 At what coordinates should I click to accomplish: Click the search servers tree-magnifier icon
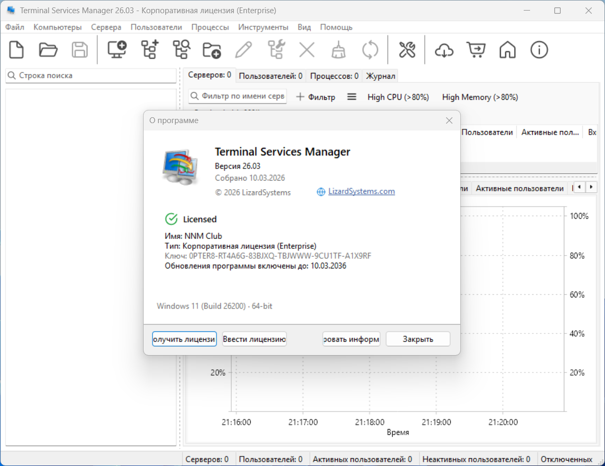point(182,50)
